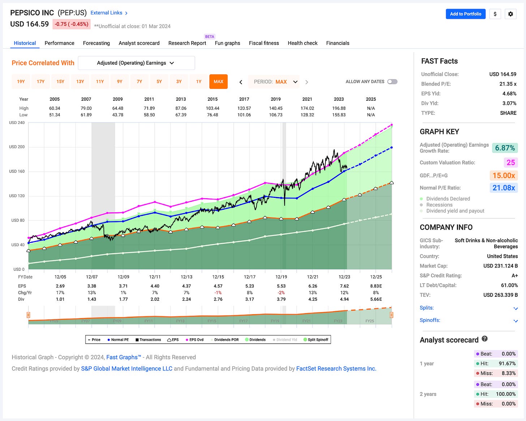Image resolution: width=526 pixels, height=421 pixels.
Task: Click the 21.08x Normal P/E swatch
Action: (504, 188)
